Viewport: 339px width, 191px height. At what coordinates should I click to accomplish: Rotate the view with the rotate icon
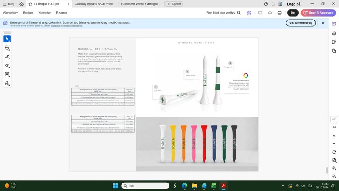click(x=334, y=152)
